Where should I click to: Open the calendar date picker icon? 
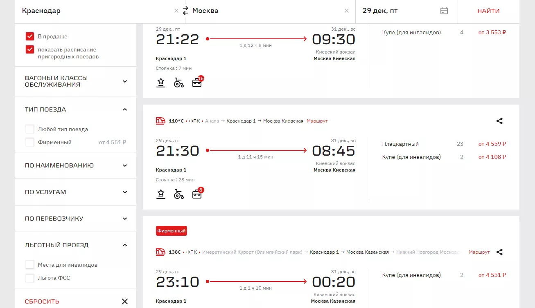(444, 11)
